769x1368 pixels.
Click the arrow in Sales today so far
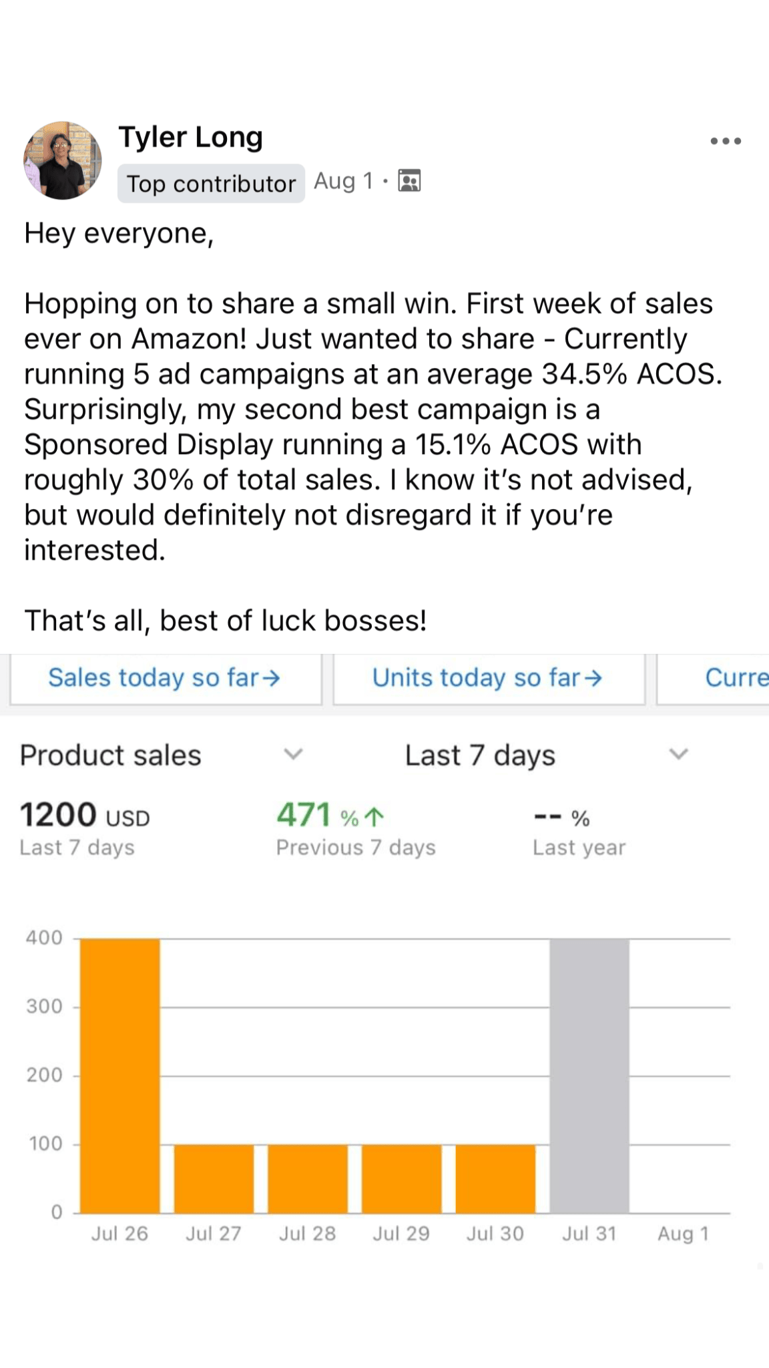(271, 679)
